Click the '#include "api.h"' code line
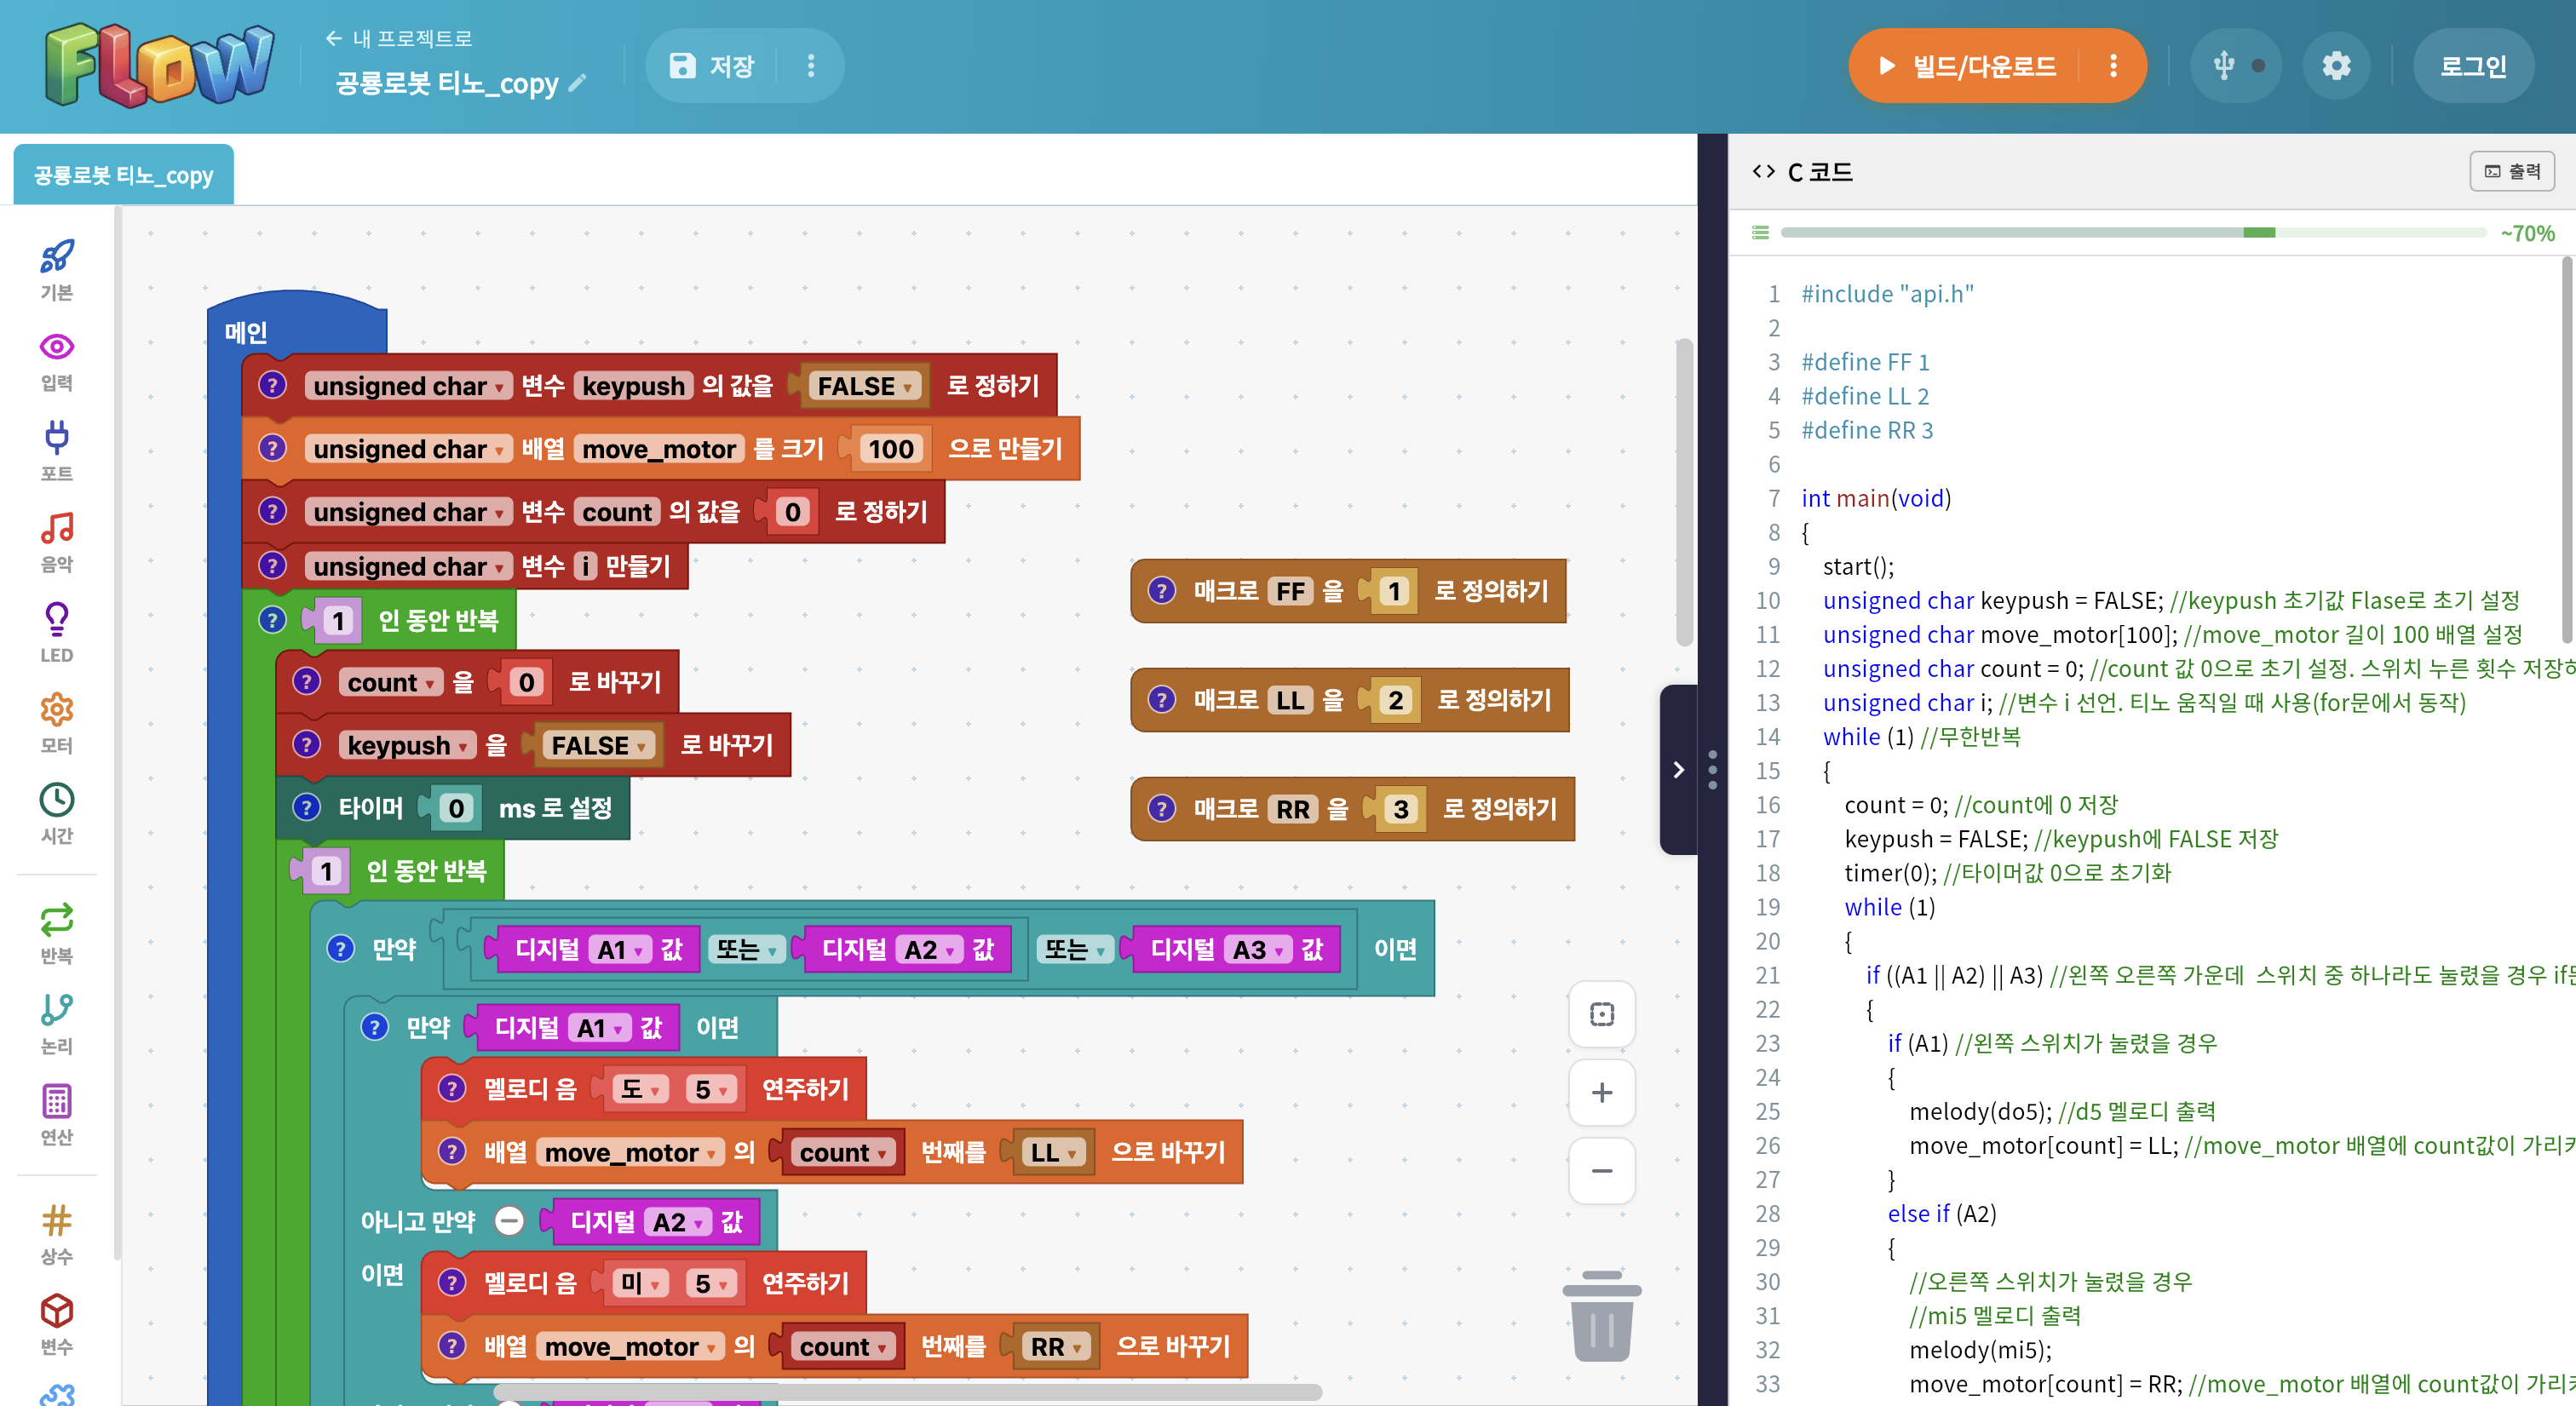 click(x=1887, y=294)
